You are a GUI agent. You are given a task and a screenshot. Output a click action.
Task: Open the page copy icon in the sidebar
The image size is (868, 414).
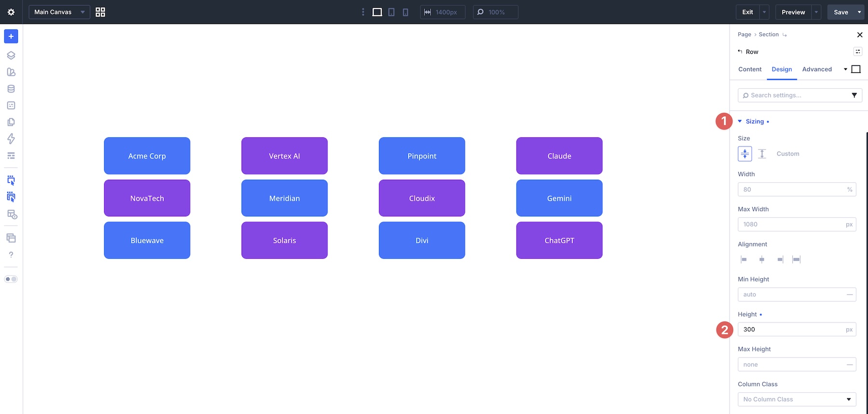click(11, 122)
